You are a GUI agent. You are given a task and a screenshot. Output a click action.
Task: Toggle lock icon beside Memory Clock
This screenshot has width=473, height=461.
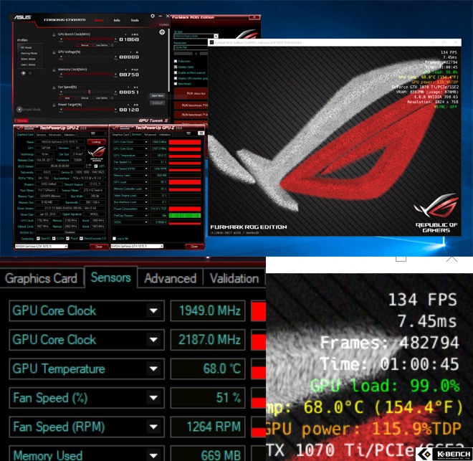point(54,70)
